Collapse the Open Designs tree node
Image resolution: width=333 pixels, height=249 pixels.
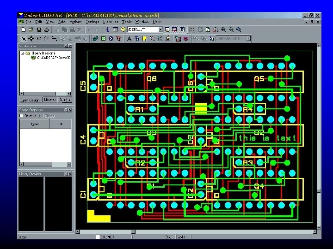tap(22, 53)
